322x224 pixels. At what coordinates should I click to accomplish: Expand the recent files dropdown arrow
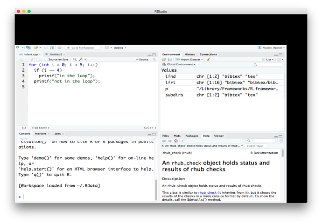point(40,48)
